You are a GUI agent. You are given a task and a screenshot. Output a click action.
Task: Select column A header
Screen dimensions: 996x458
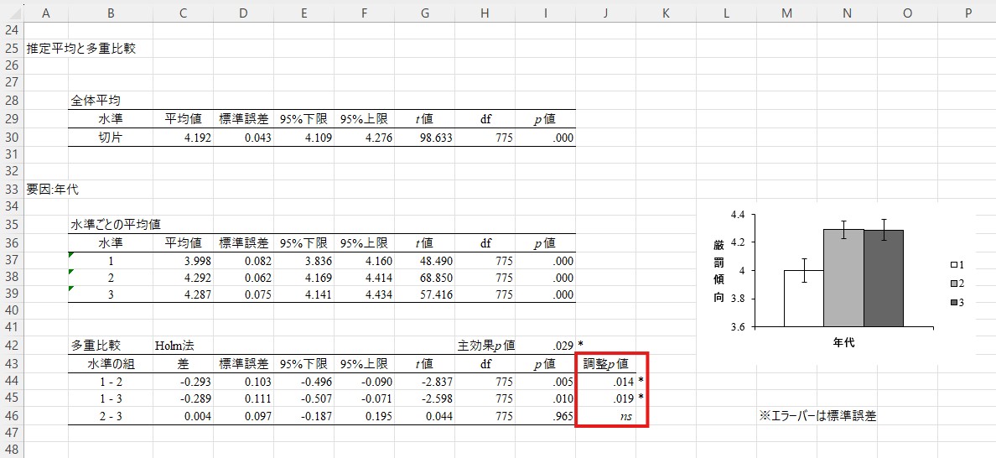(x=44, y=12)
